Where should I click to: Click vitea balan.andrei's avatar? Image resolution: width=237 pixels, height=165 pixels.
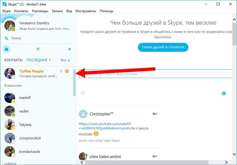(83, 156)
